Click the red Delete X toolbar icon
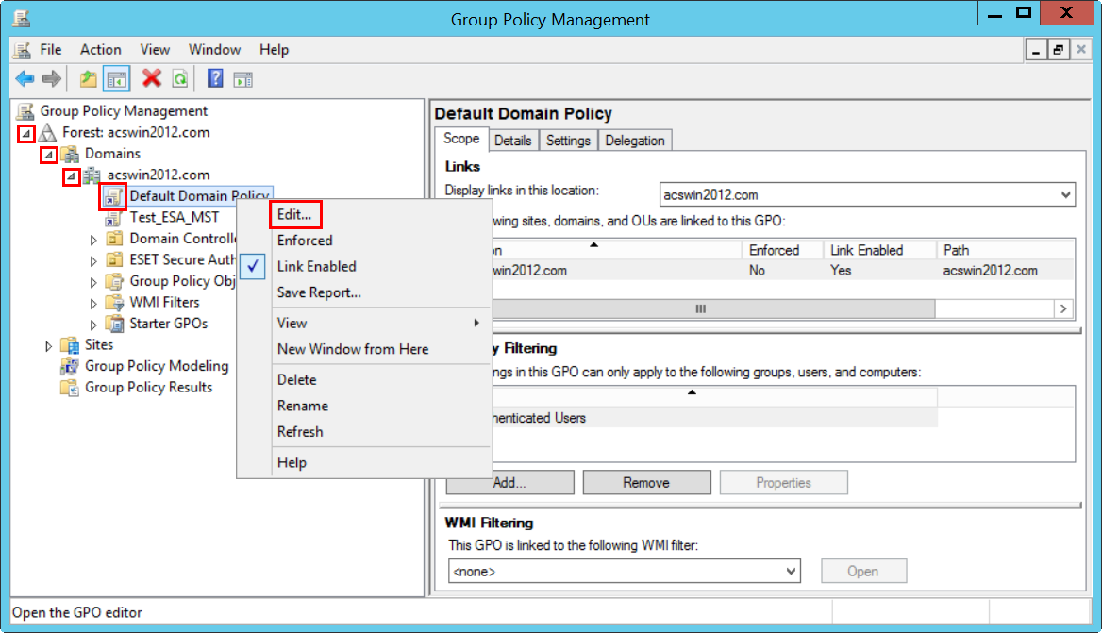The height and width of the screenshot is (633, 1102). 151,78
